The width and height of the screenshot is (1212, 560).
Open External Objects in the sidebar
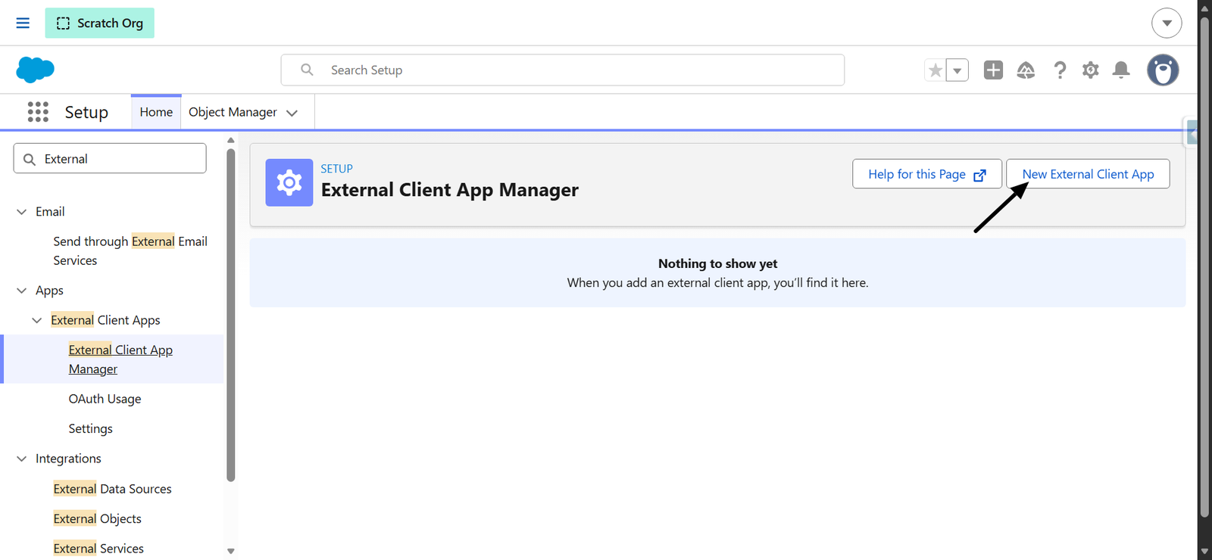click(97, 518)
